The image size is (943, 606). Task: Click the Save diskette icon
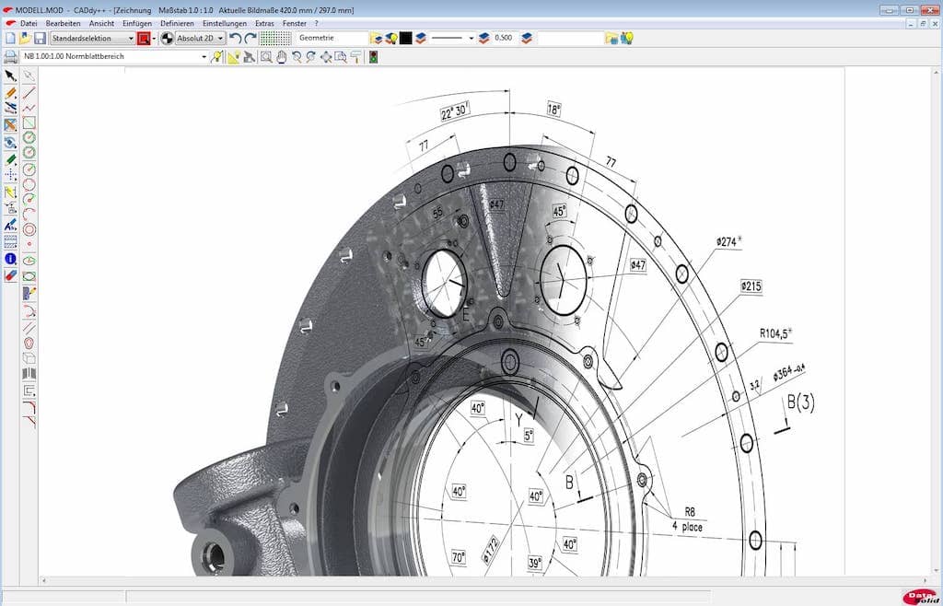[x=40, y=39]
